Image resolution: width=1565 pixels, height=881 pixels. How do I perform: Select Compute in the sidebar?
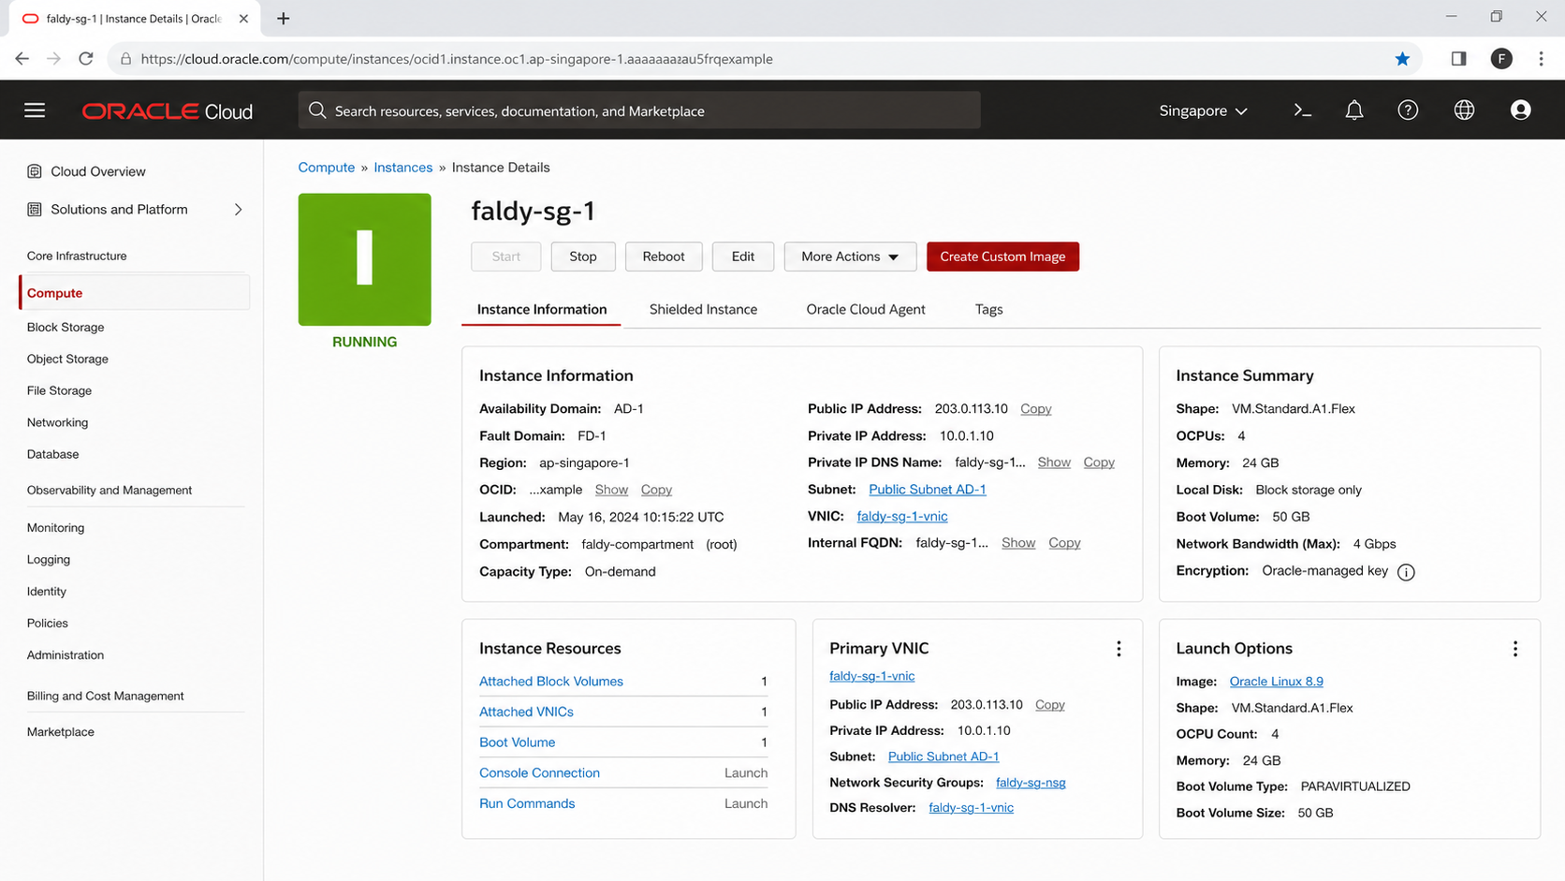pyautogui.click(x=134, y=293)
